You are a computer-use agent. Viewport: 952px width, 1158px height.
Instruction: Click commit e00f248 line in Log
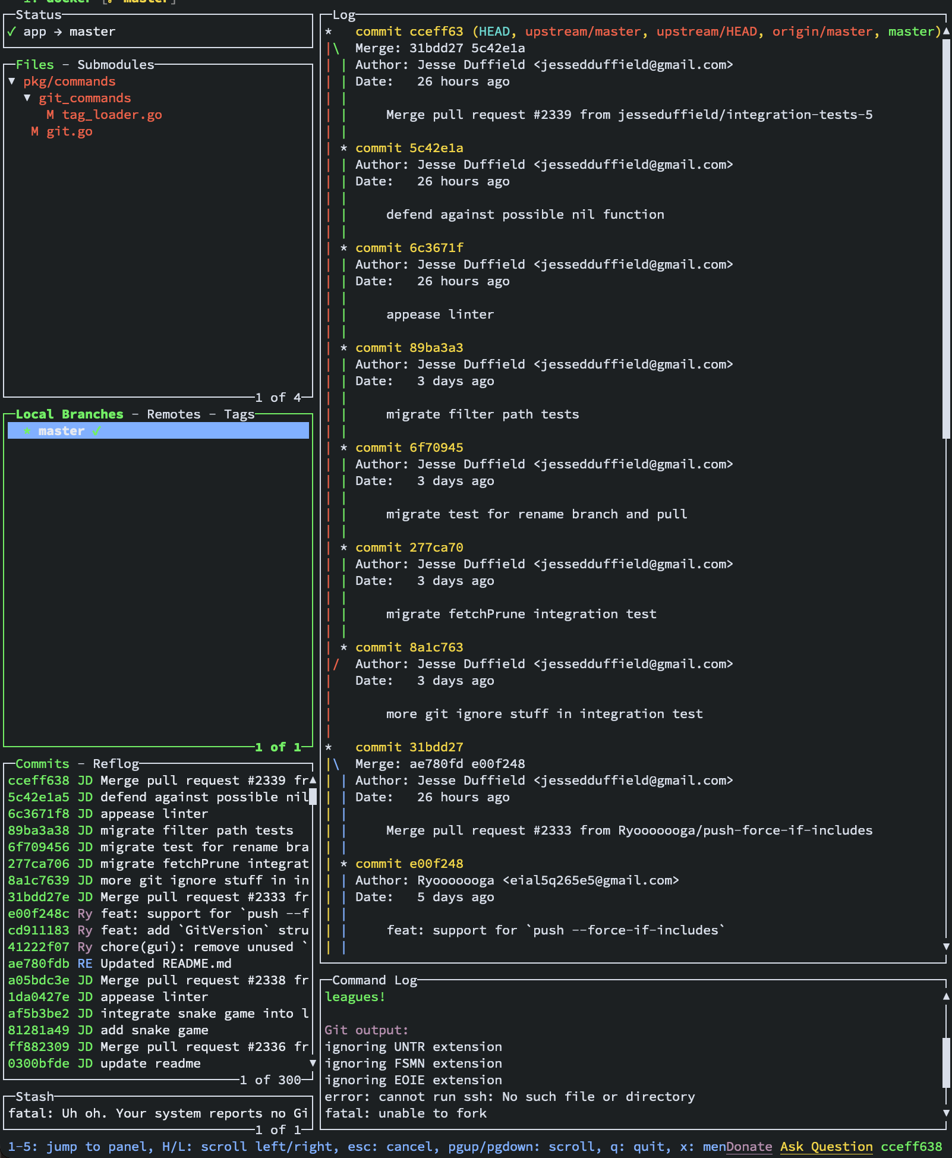[409, 864]
